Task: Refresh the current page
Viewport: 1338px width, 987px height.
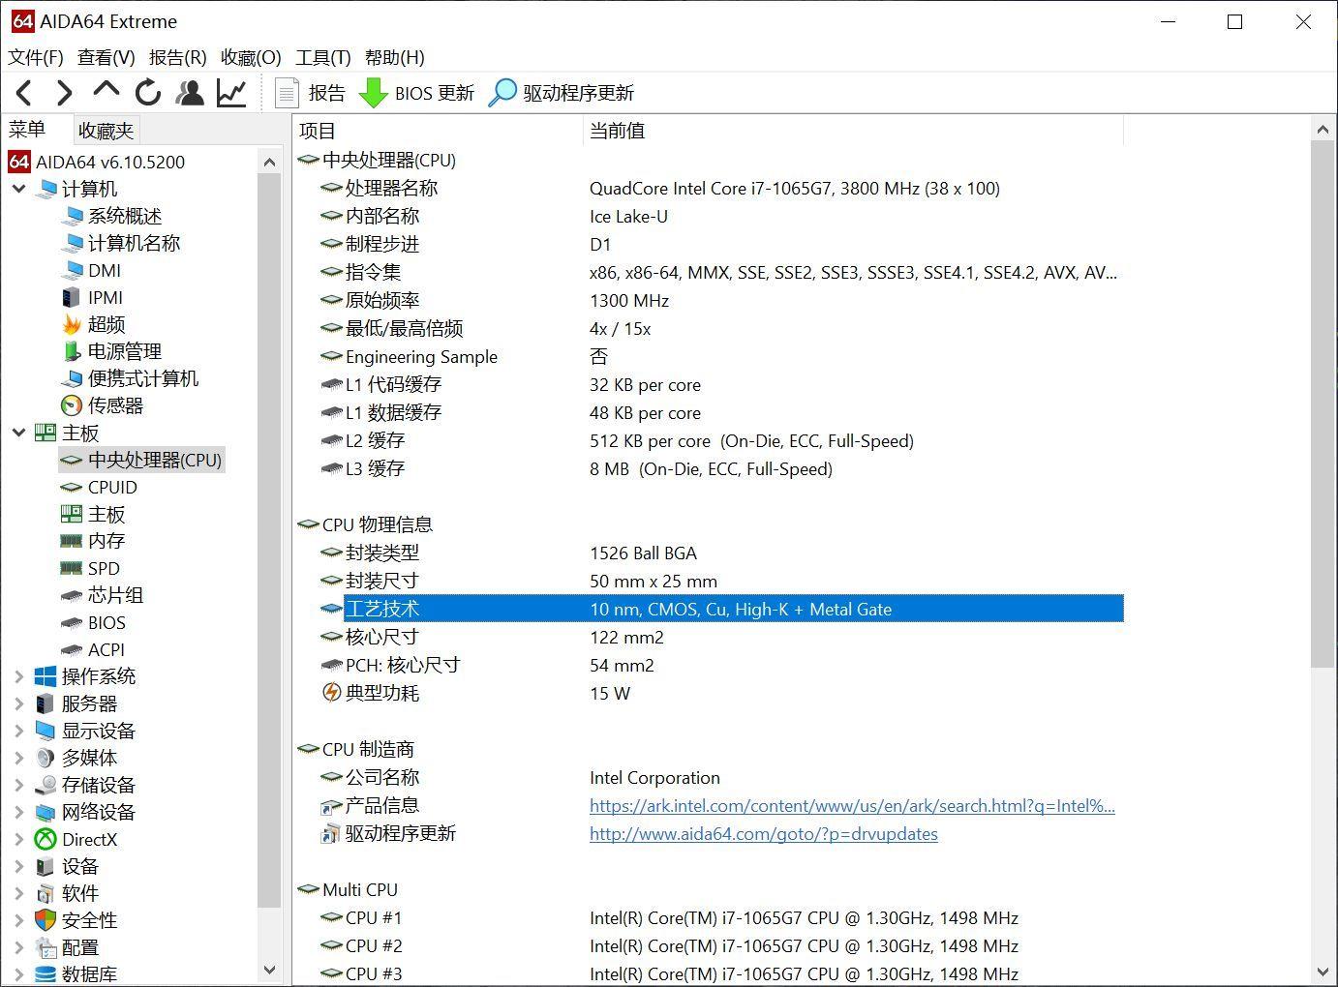Action: [148, 93]
